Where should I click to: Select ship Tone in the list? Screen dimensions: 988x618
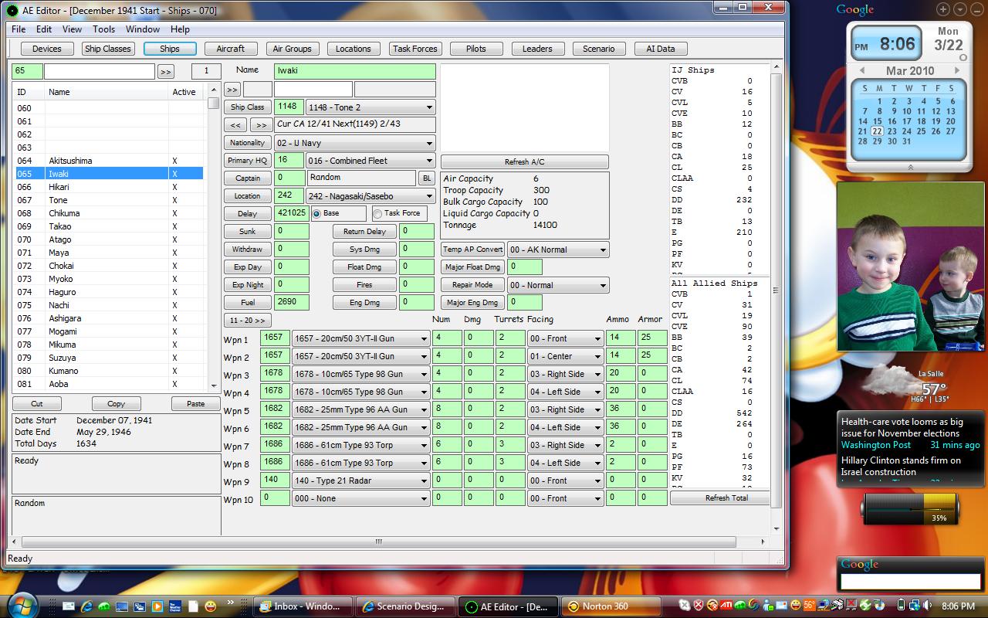[108, 200]
